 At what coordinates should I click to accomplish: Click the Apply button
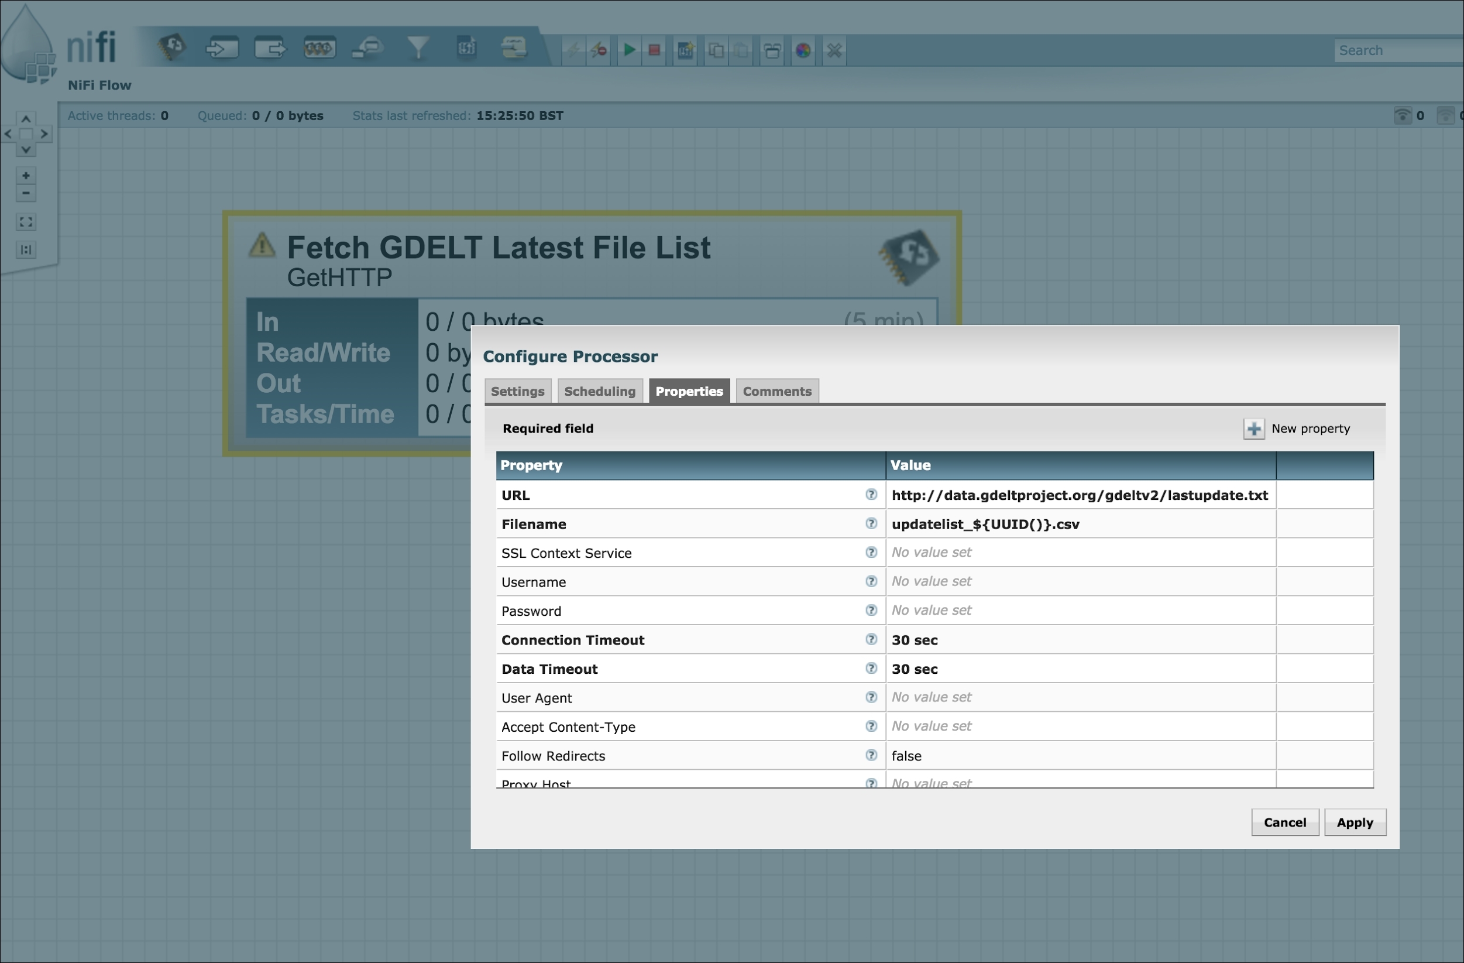[1355, 823]
